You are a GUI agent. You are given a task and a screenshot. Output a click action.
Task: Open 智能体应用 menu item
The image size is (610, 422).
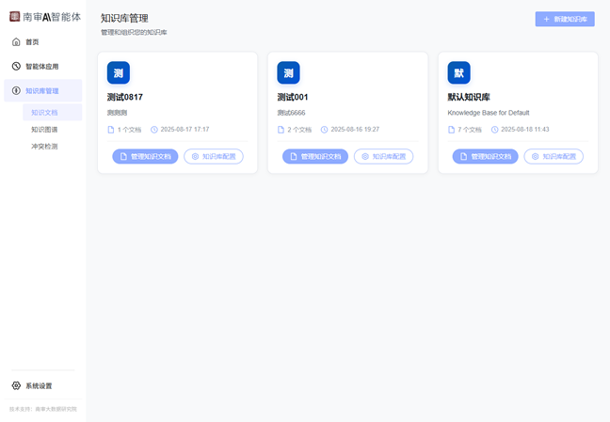tap(42, 67)
